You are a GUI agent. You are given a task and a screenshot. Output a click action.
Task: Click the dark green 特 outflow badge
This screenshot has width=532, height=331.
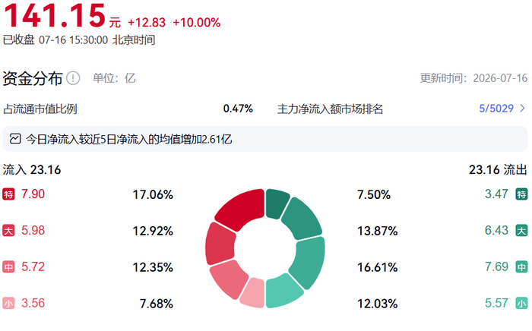click(521, 194)
